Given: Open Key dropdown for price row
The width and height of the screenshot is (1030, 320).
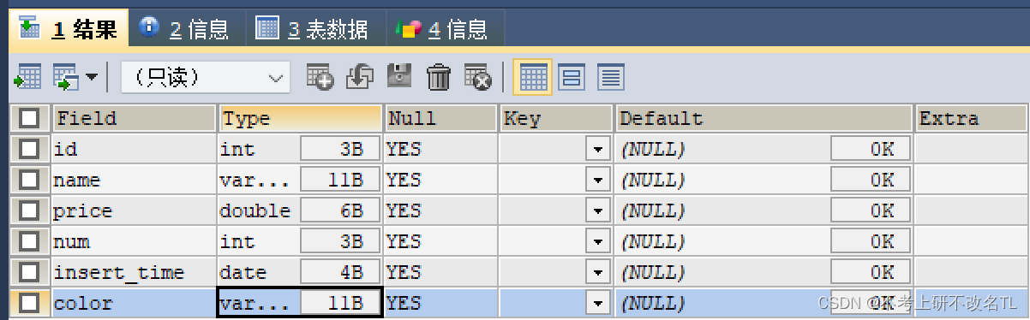Looking at the screenshot, I should (x=598, y=210).
